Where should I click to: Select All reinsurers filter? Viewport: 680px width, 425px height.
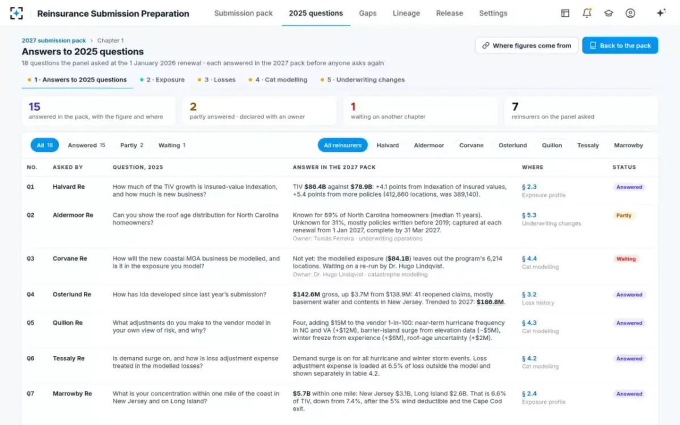click(x=342, y=145)
